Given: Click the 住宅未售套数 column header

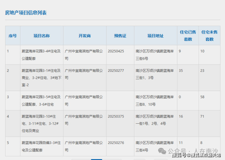Looking at the screenshot, I should coord(209,35).
